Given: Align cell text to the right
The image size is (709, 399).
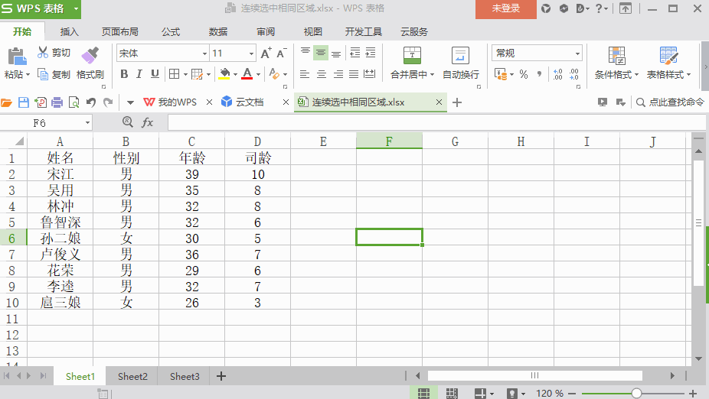Looking at the screenshot, I should (338, 74).
